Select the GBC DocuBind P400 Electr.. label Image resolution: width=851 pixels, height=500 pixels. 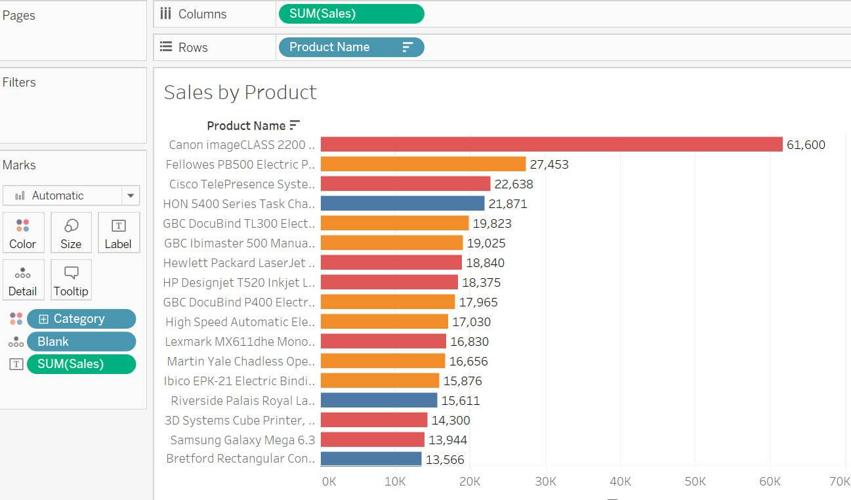pyautogui.click(x=239, y=302)
